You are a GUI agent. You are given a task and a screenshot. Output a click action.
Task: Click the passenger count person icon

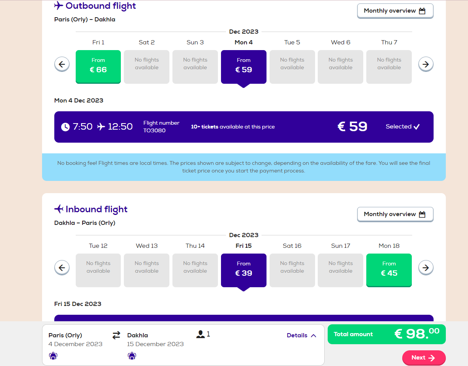pyautogui.click(x=200, y=335)
